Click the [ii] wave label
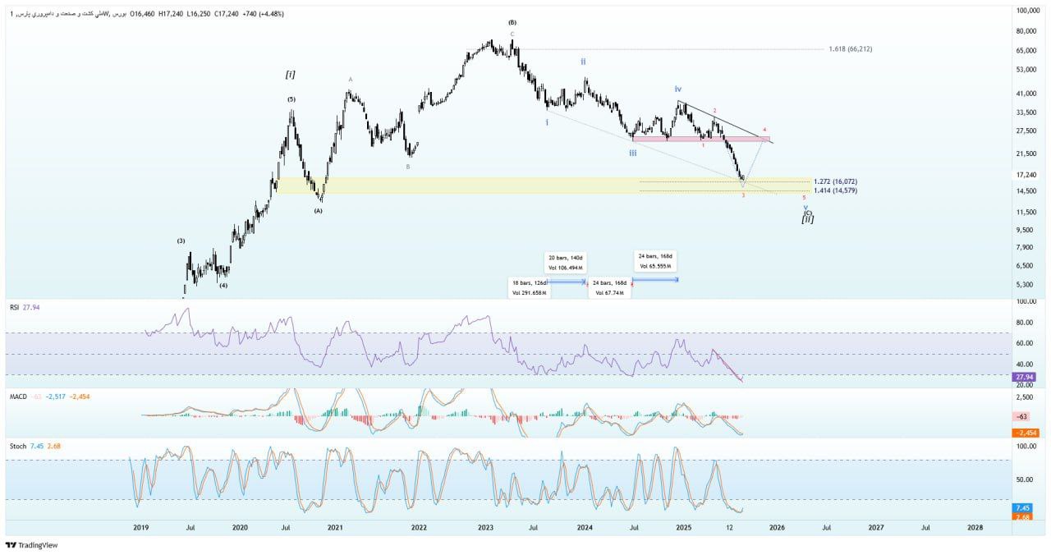The height and width of the screenshot is (555, 1051). pyautogui.click(x=808, y=219)
